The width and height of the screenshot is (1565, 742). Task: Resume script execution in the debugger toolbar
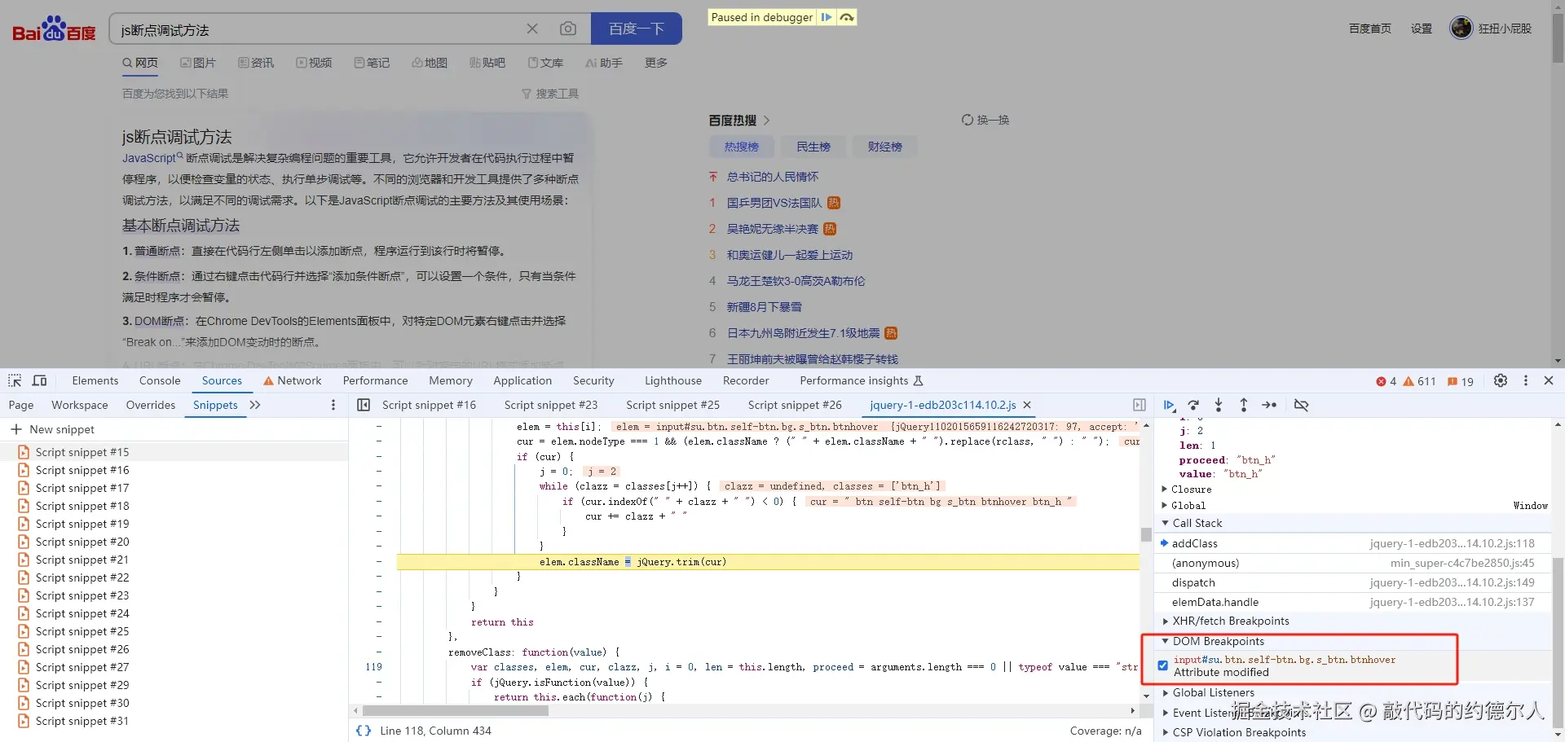[1170, 405]
